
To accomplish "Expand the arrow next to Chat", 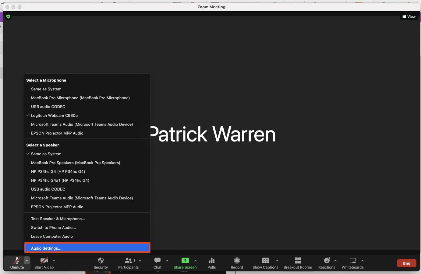I will click(167, 261).
